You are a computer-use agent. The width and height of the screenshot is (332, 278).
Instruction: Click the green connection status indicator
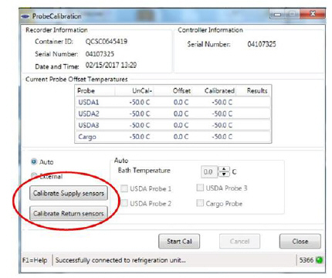pyautogui.click(x=319, y=260)
